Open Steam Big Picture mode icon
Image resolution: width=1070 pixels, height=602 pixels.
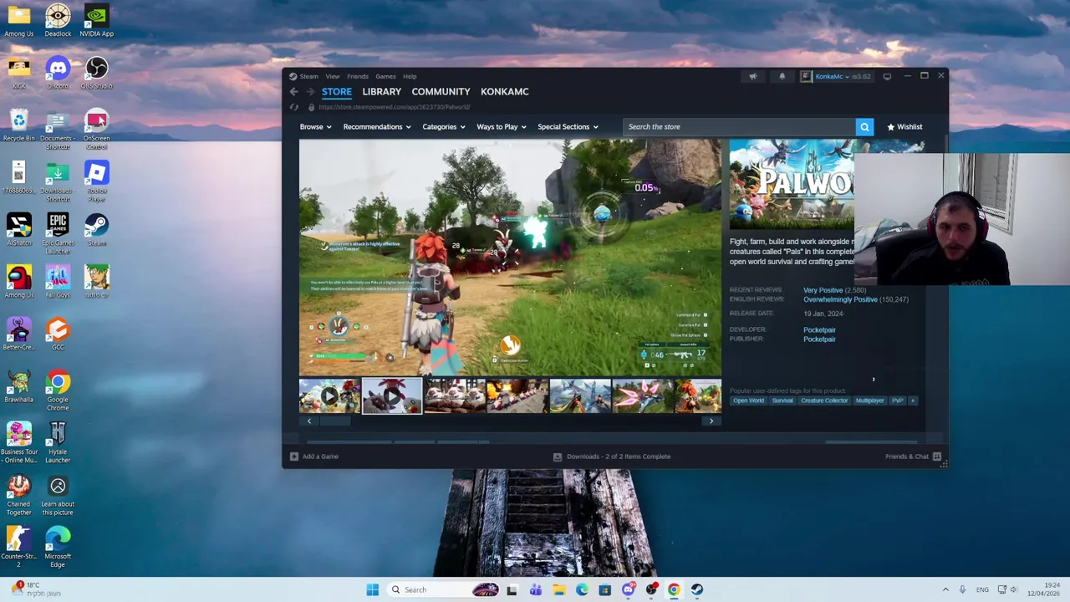pyautogui.click(x=887, y=76)
